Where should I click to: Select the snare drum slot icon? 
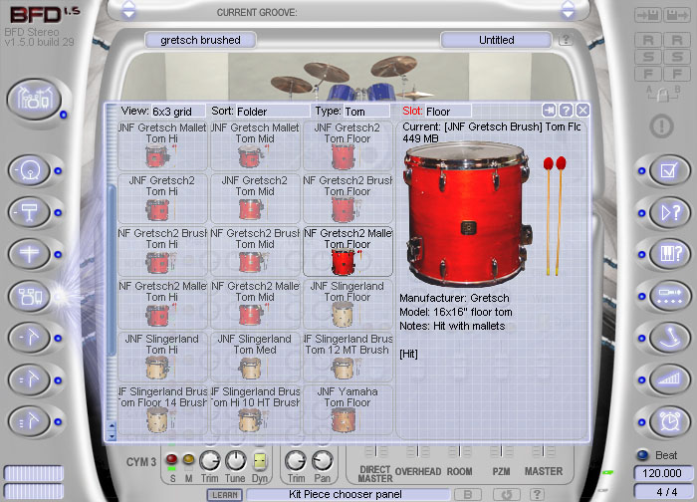point(29,212)
